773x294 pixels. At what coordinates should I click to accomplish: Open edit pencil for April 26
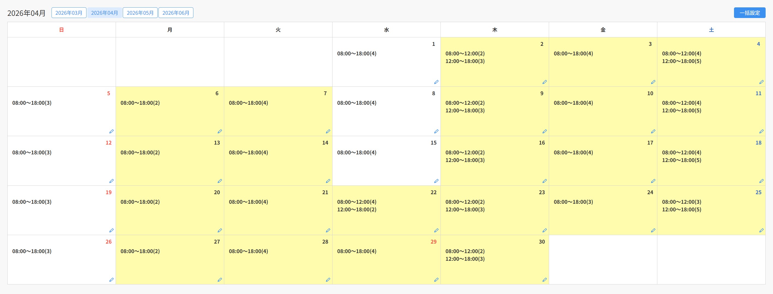tap(111, 280)
